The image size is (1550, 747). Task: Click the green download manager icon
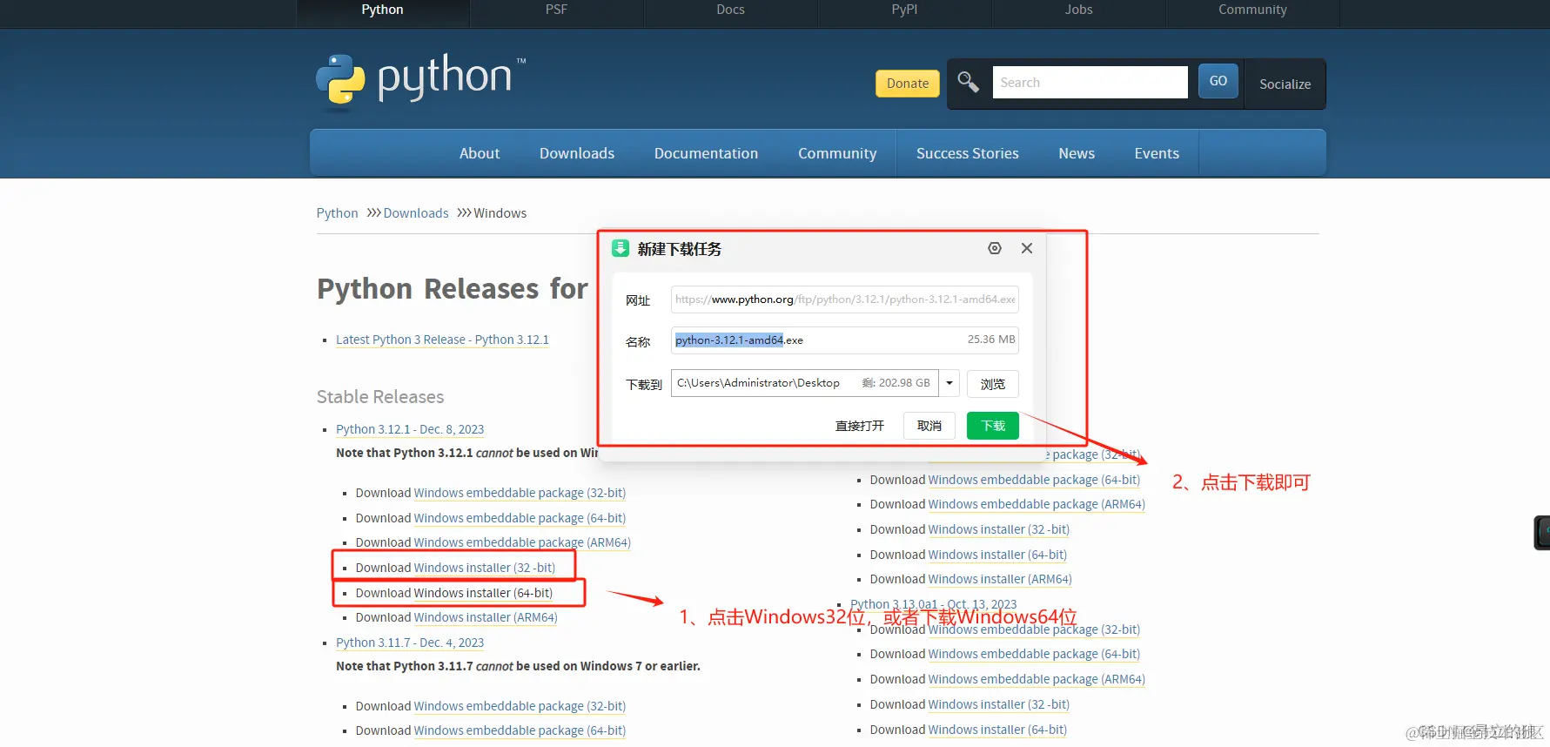coord(621,248)
